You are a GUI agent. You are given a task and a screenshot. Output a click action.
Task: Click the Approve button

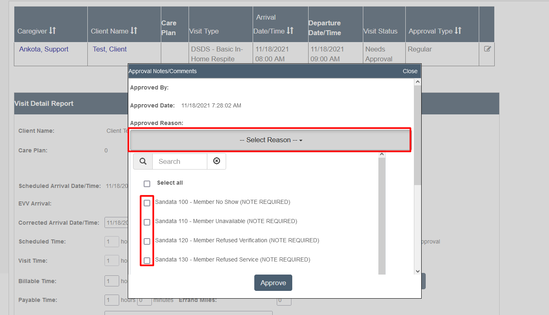(x=273, y=283)
